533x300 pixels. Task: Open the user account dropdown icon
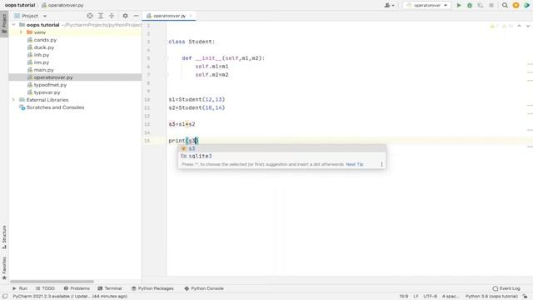(x=389, y=6)
